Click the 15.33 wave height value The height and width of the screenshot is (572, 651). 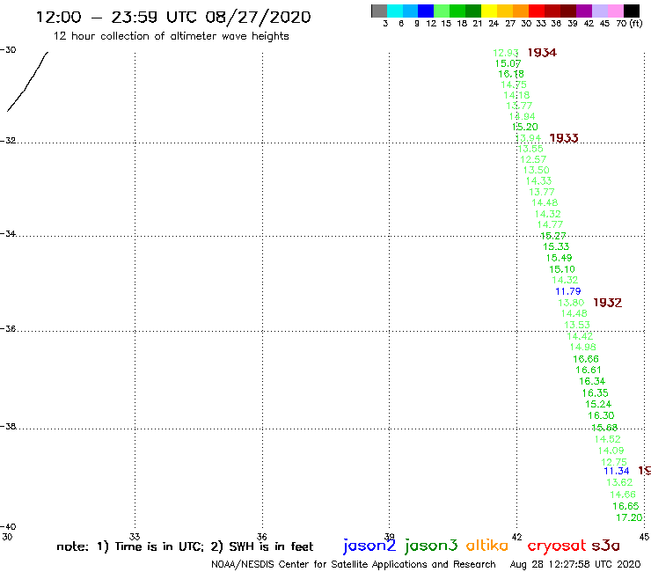[x=556, y=246]
